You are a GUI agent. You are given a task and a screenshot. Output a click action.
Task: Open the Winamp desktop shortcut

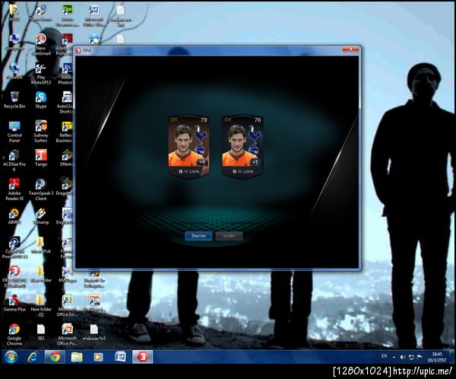(x=41, y=216)
